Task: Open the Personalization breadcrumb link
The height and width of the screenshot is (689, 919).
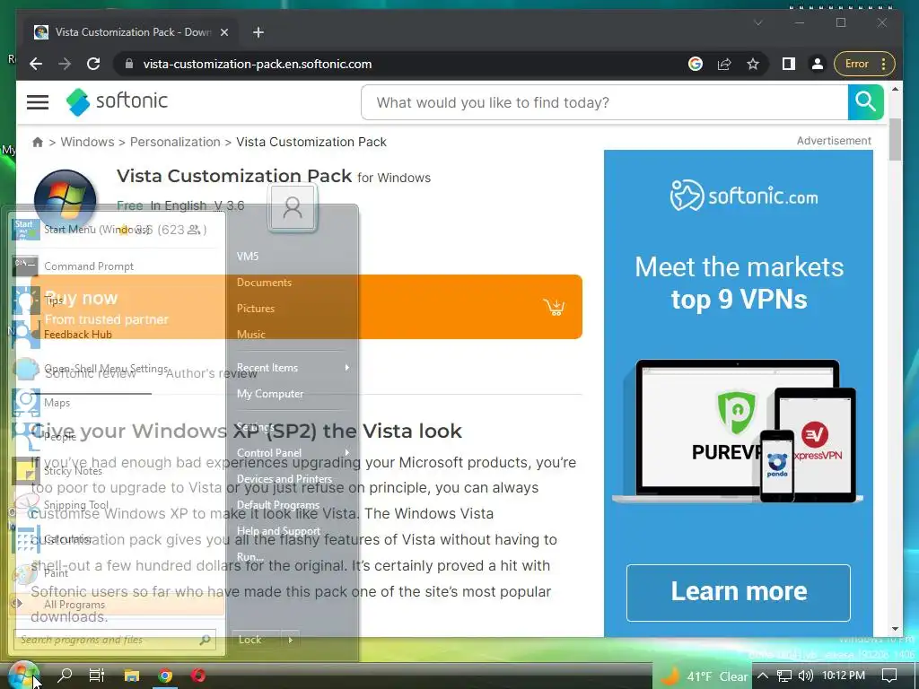Action: pos(175,142)
